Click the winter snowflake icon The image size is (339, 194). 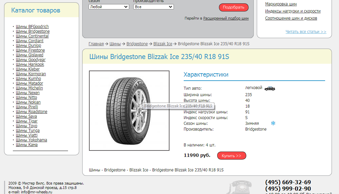point(273,123)
